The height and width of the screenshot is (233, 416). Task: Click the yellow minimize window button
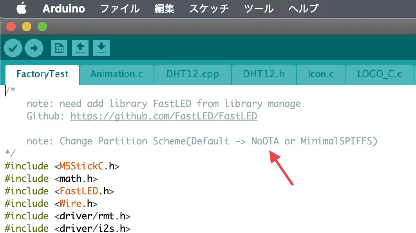coord(27,27)
